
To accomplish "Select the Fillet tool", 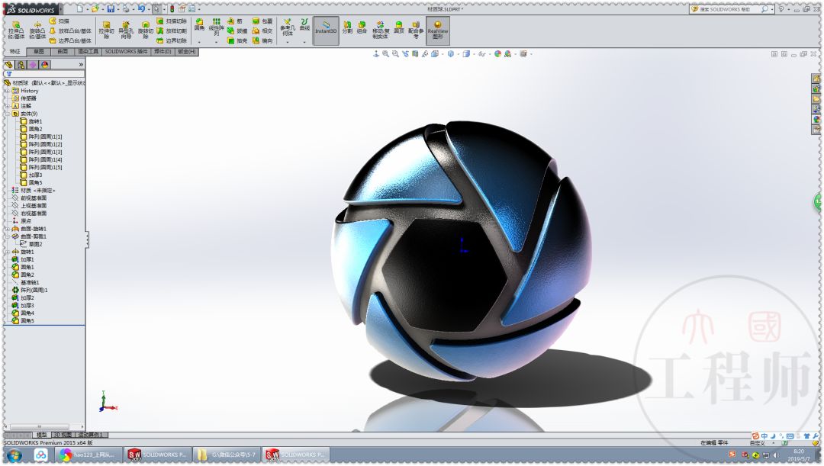I will [199, 28].
